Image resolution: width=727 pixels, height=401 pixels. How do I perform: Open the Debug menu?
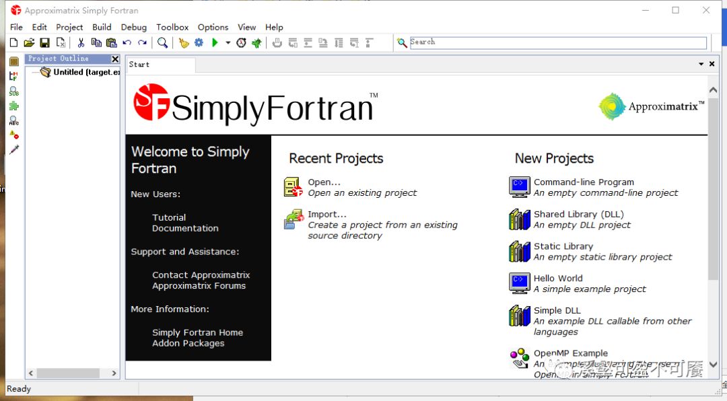[x=133, y=27]
